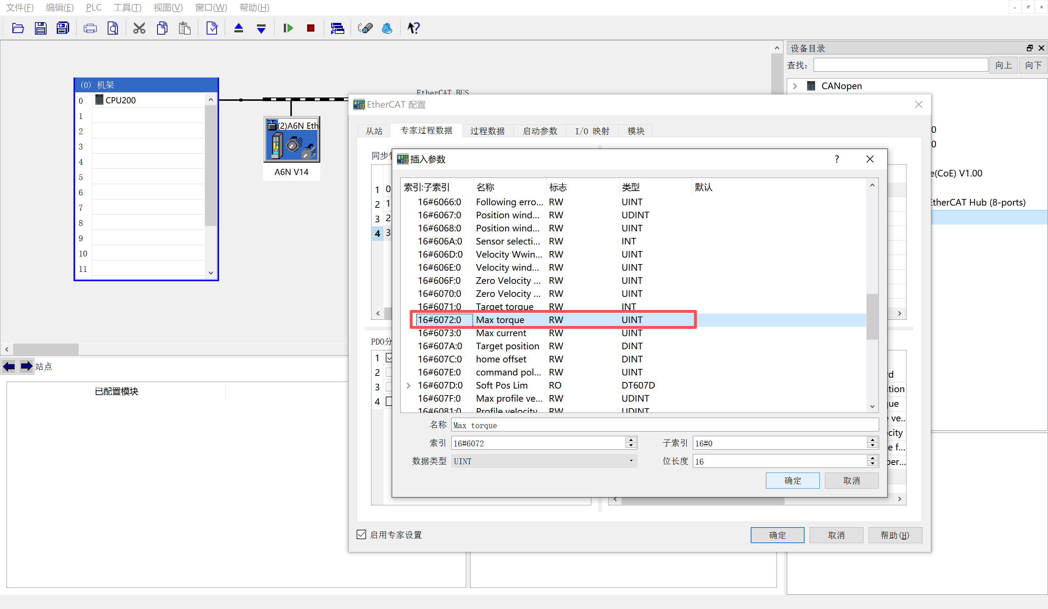Click 确定 in EtherCAT 配置 dialog
Screen dimensions: 1048x609
point(777,535)
